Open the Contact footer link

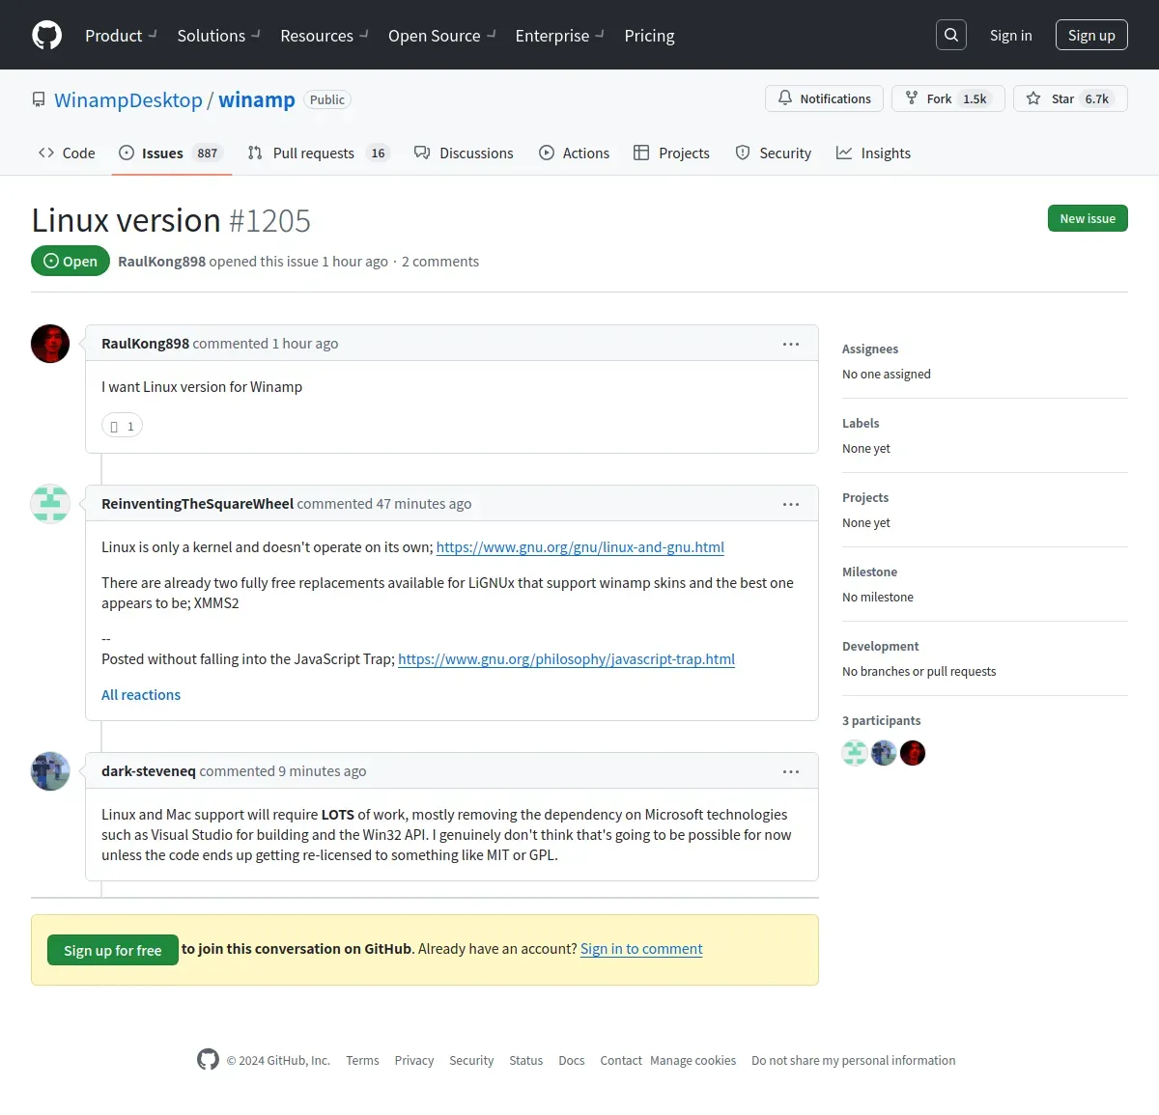click(x=621, y=1060)
